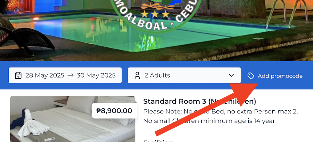This screenshot has width=313, height=142.
Task: Click the three gold stars in logo
Action: click(155, 14)
